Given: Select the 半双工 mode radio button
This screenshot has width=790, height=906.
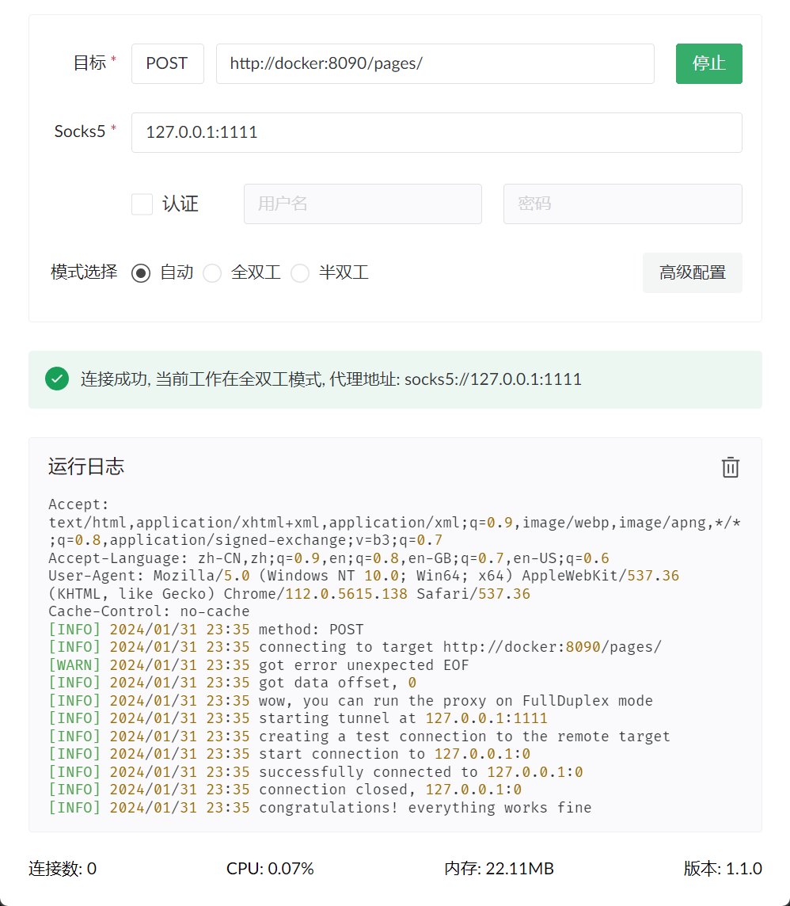Looking at the screenshot, I should pyautogui.click(x=300, y=272).
